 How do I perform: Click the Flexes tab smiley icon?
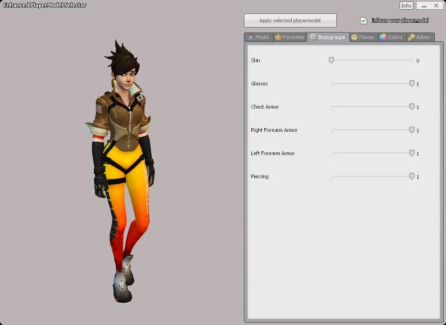(354, 37)
